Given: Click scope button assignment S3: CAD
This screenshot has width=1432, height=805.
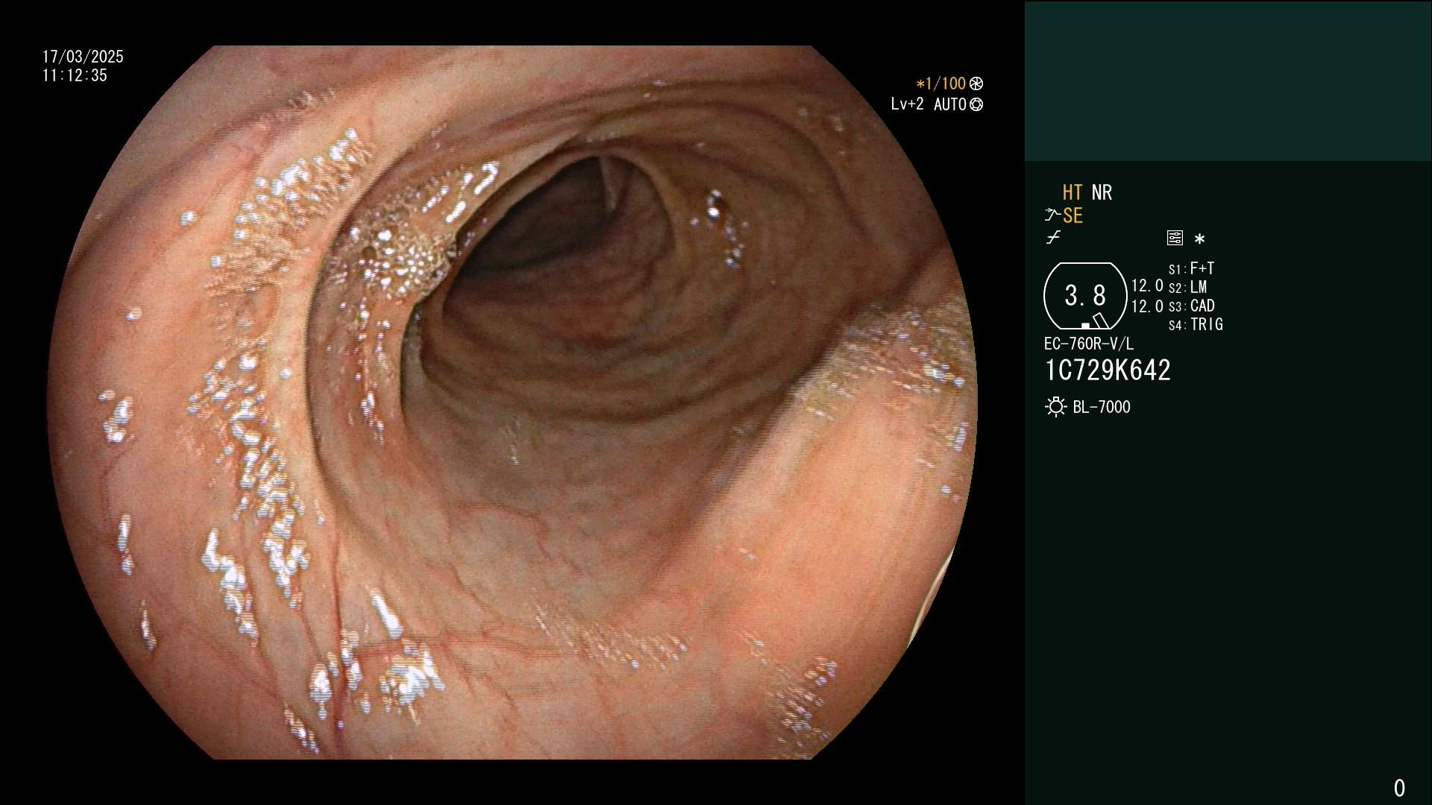Looking at the screenshot, I should [x=1192, y=306].
